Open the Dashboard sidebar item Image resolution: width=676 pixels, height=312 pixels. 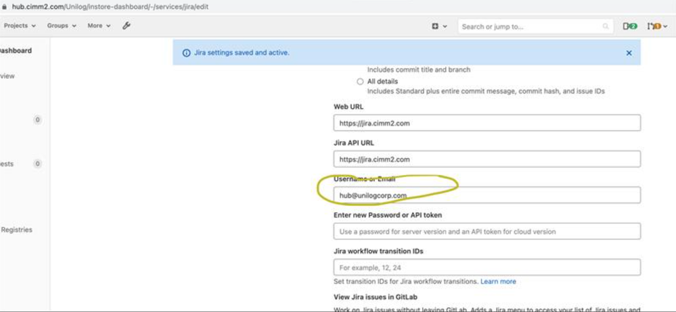click(x=16, y=51)
